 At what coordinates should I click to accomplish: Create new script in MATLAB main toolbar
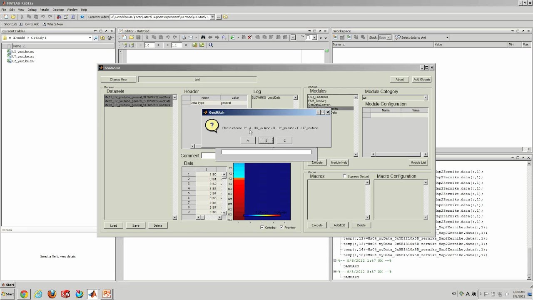point(5,17)
